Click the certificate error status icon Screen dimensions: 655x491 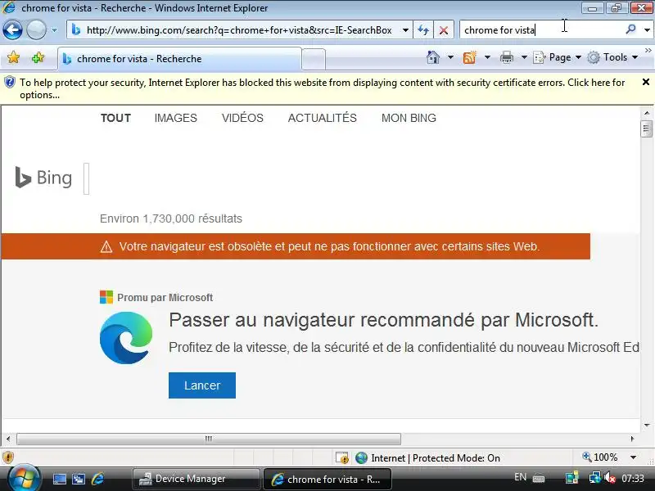pyautogui.click(x=342, y=458)
